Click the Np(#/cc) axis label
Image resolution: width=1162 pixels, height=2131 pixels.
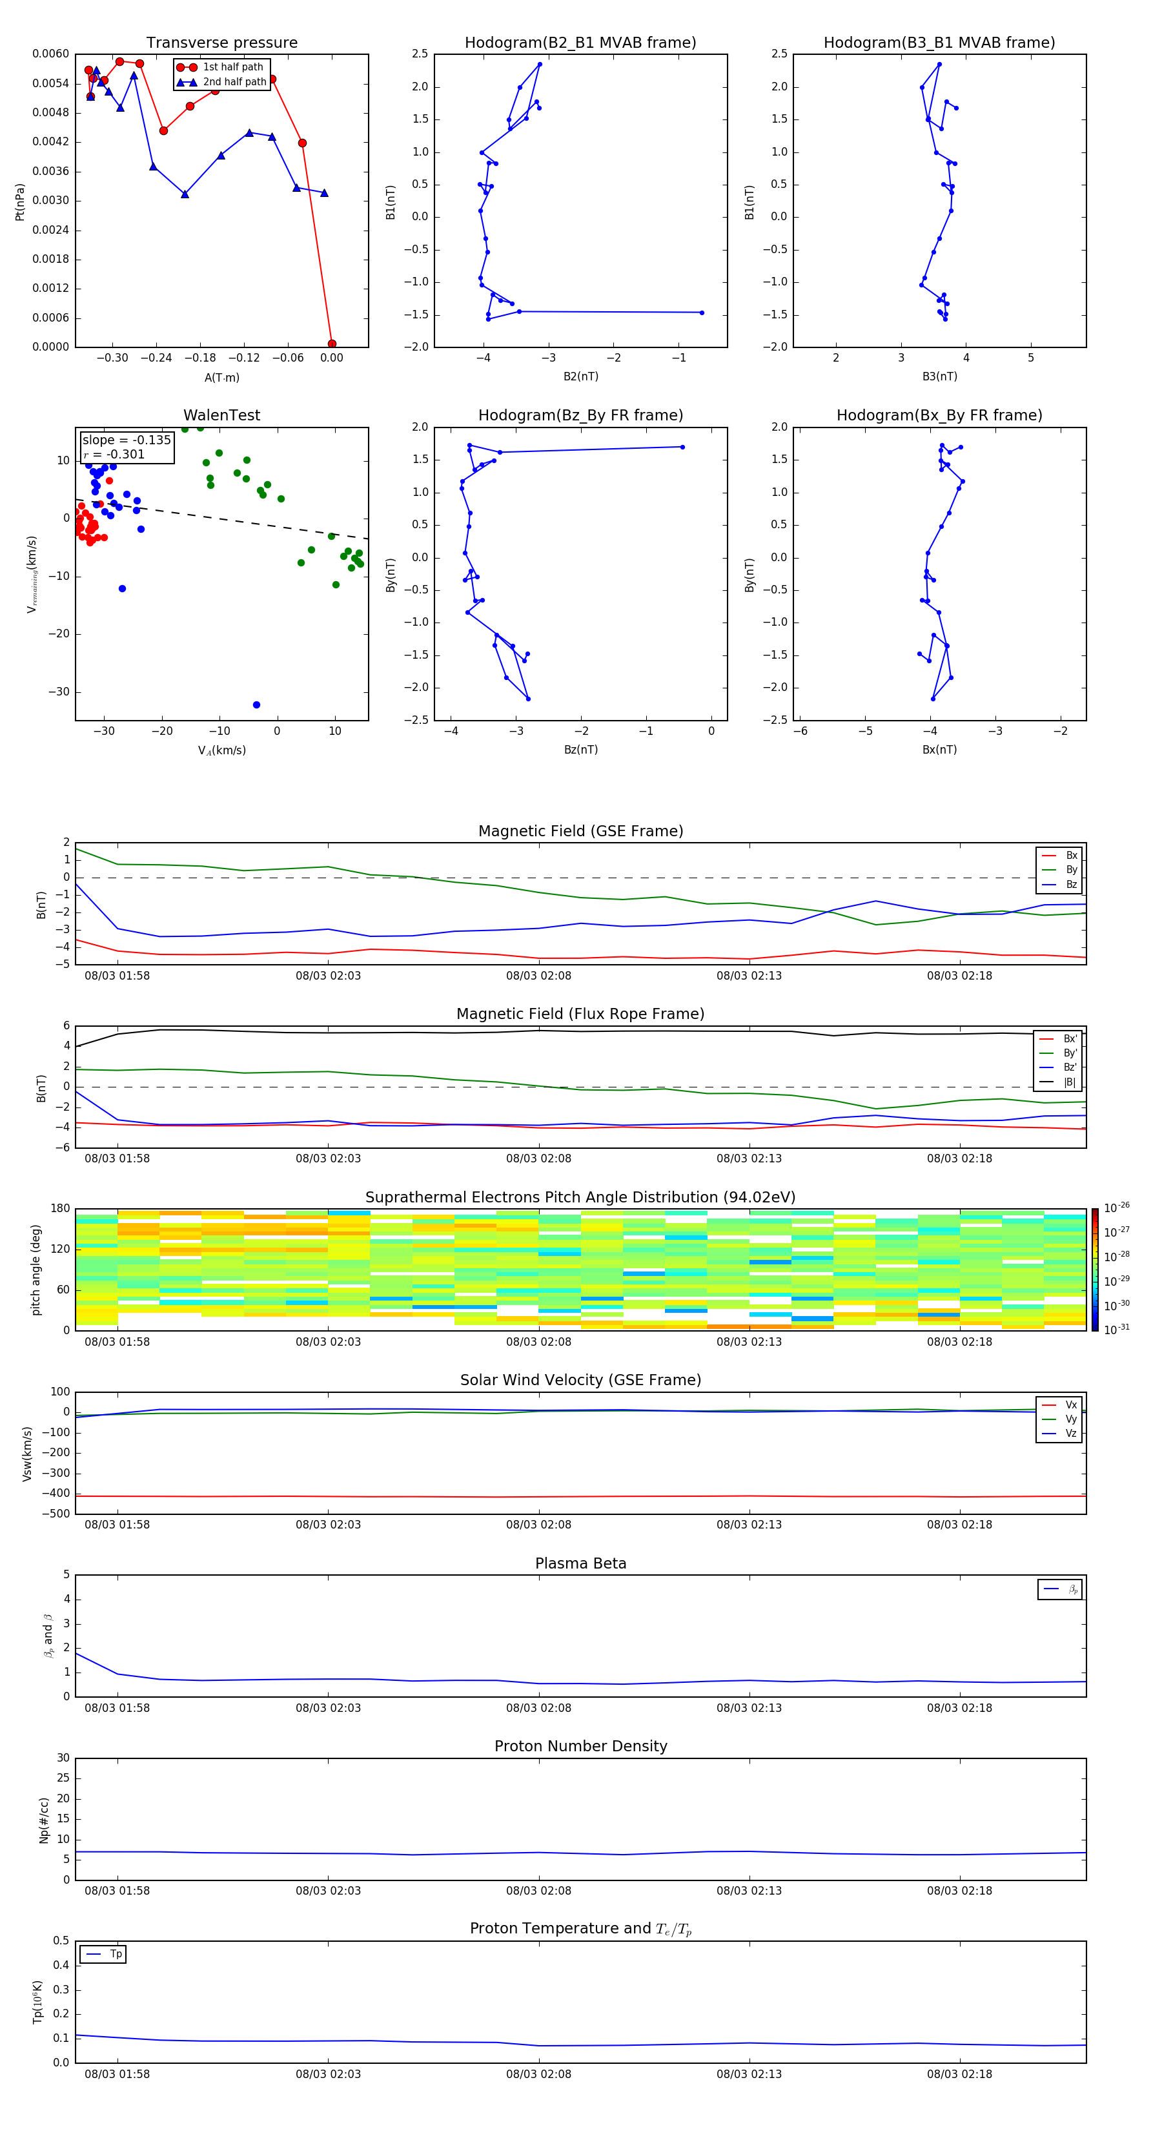tap(44, 1820)
